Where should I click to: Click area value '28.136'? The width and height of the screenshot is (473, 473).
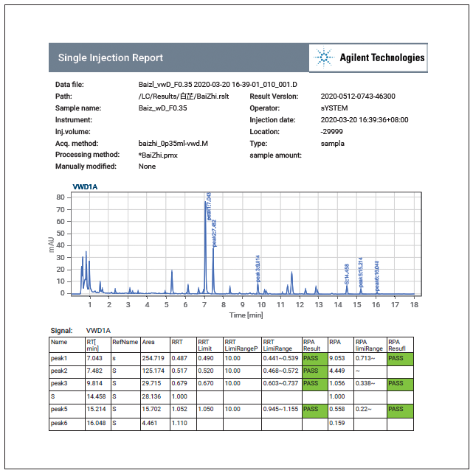click(151, 396)
